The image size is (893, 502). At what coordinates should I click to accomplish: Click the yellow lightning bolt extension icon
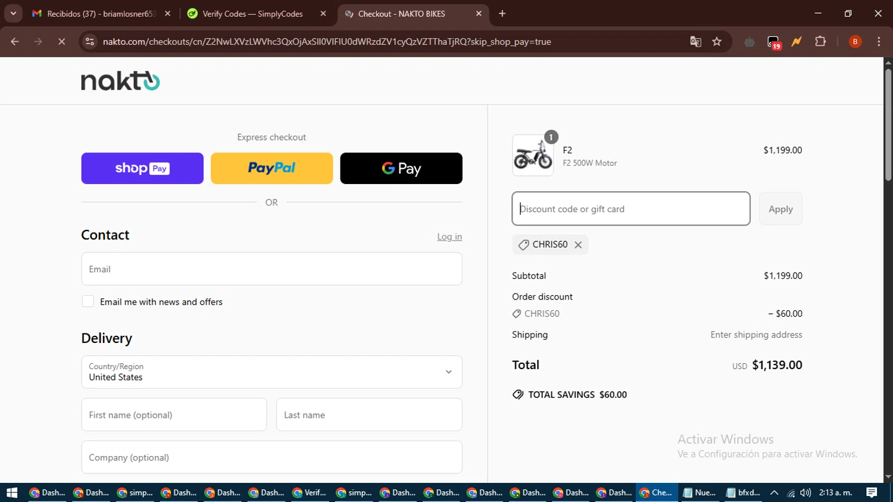pos(797,42)
